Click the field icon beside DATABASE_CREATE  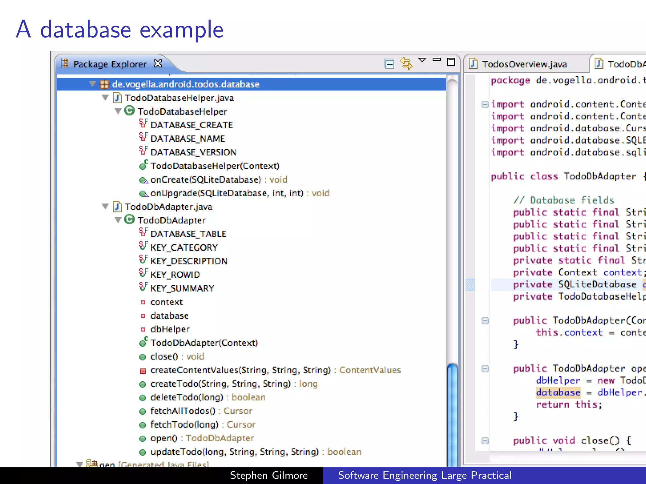tap(143, 124)
